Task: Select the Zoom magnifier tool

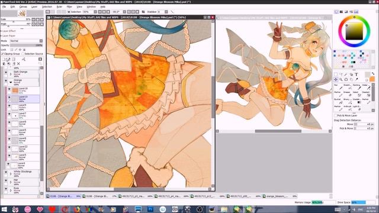Action: 341,79
